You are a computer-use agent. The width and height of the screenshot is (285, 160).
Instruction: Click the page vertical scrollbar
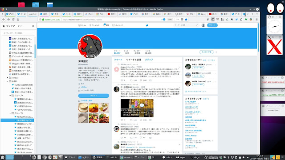pos(258,37)
